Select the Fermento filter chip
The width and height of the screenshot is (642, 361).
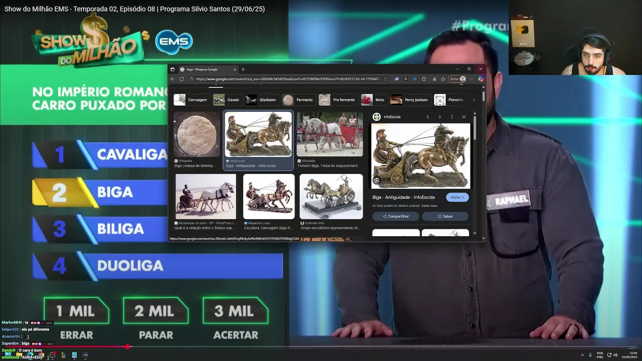coord(298,100)
